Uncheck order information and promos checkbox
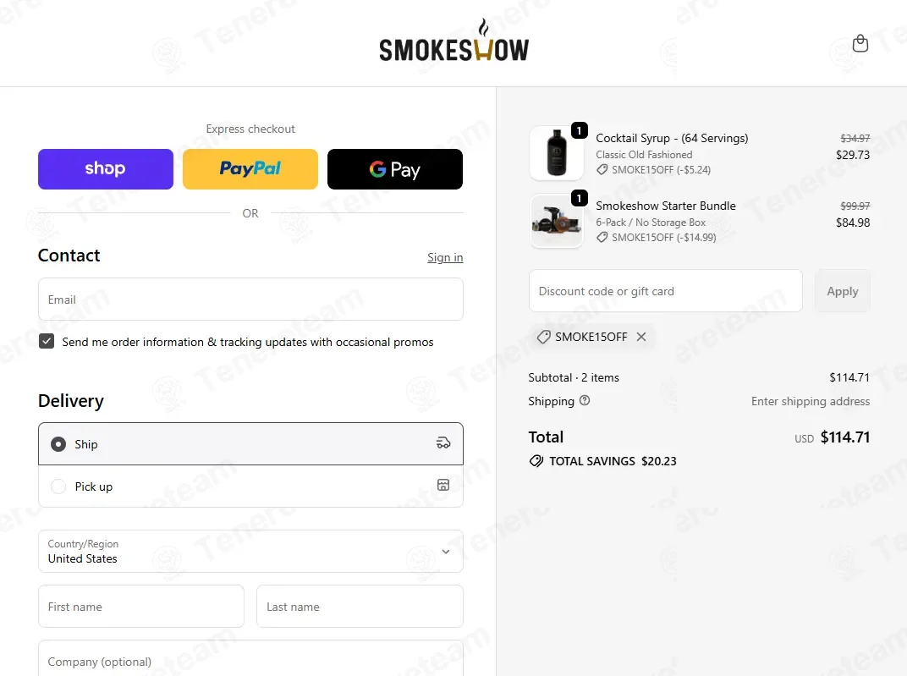Image resolution: width=907 pixels, height=676 pixels. [x=47, y=341]
